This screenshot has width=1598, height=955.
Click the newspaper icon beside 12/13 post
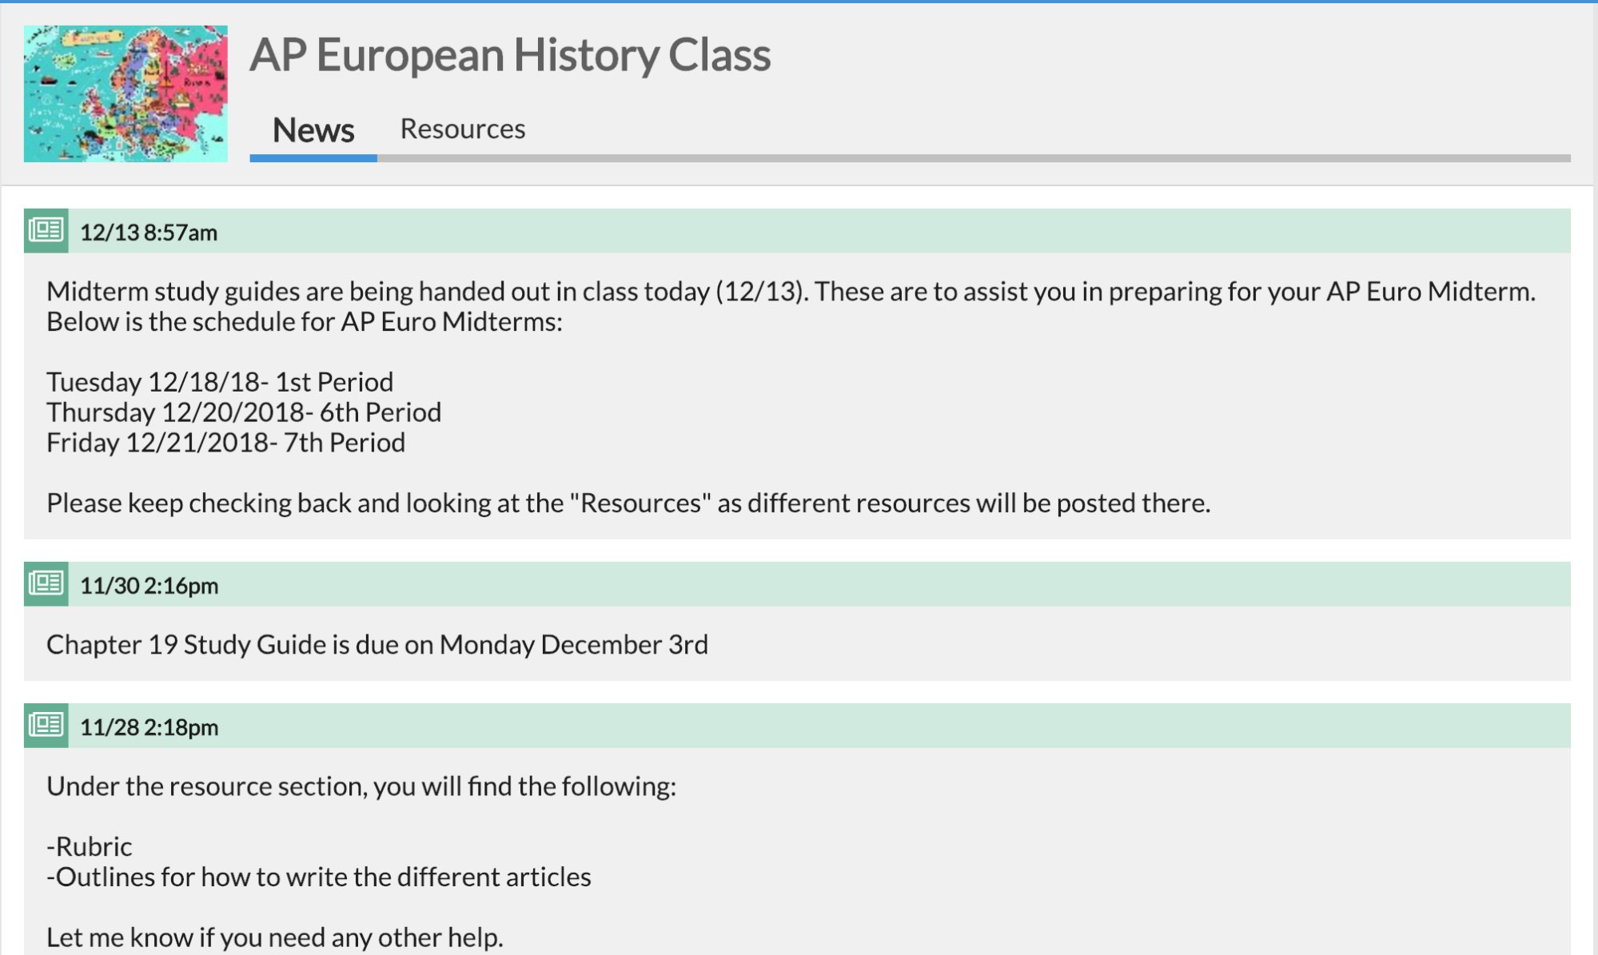(46, 231)
